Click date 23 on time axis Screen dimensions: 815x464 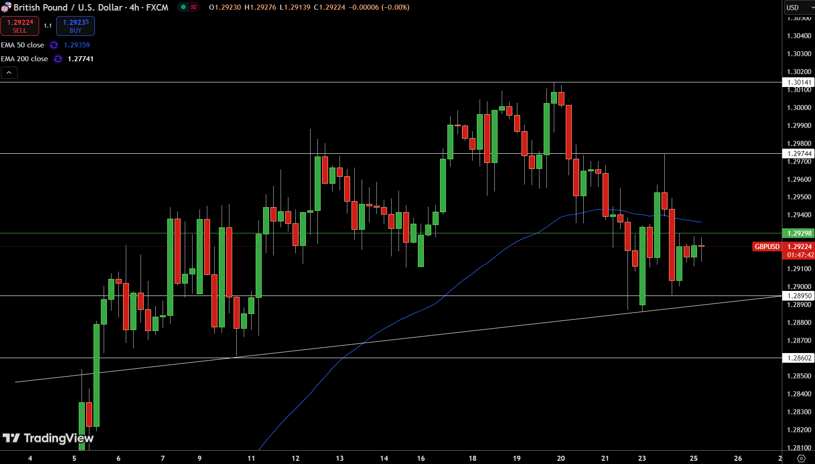tap(642, 458)
